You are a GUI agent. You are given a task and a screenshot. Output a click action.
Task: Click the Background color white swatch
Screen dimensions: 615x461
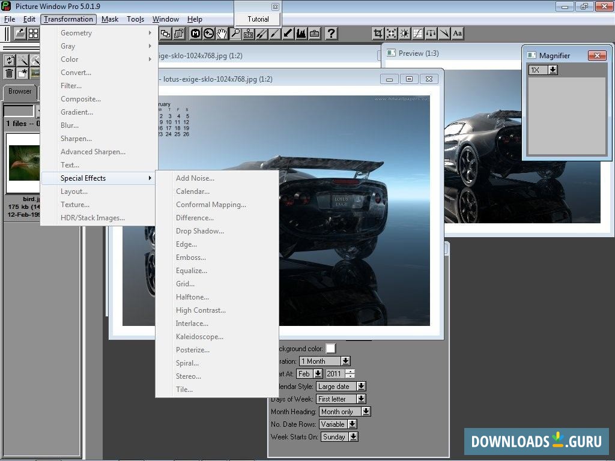point(331,348)
